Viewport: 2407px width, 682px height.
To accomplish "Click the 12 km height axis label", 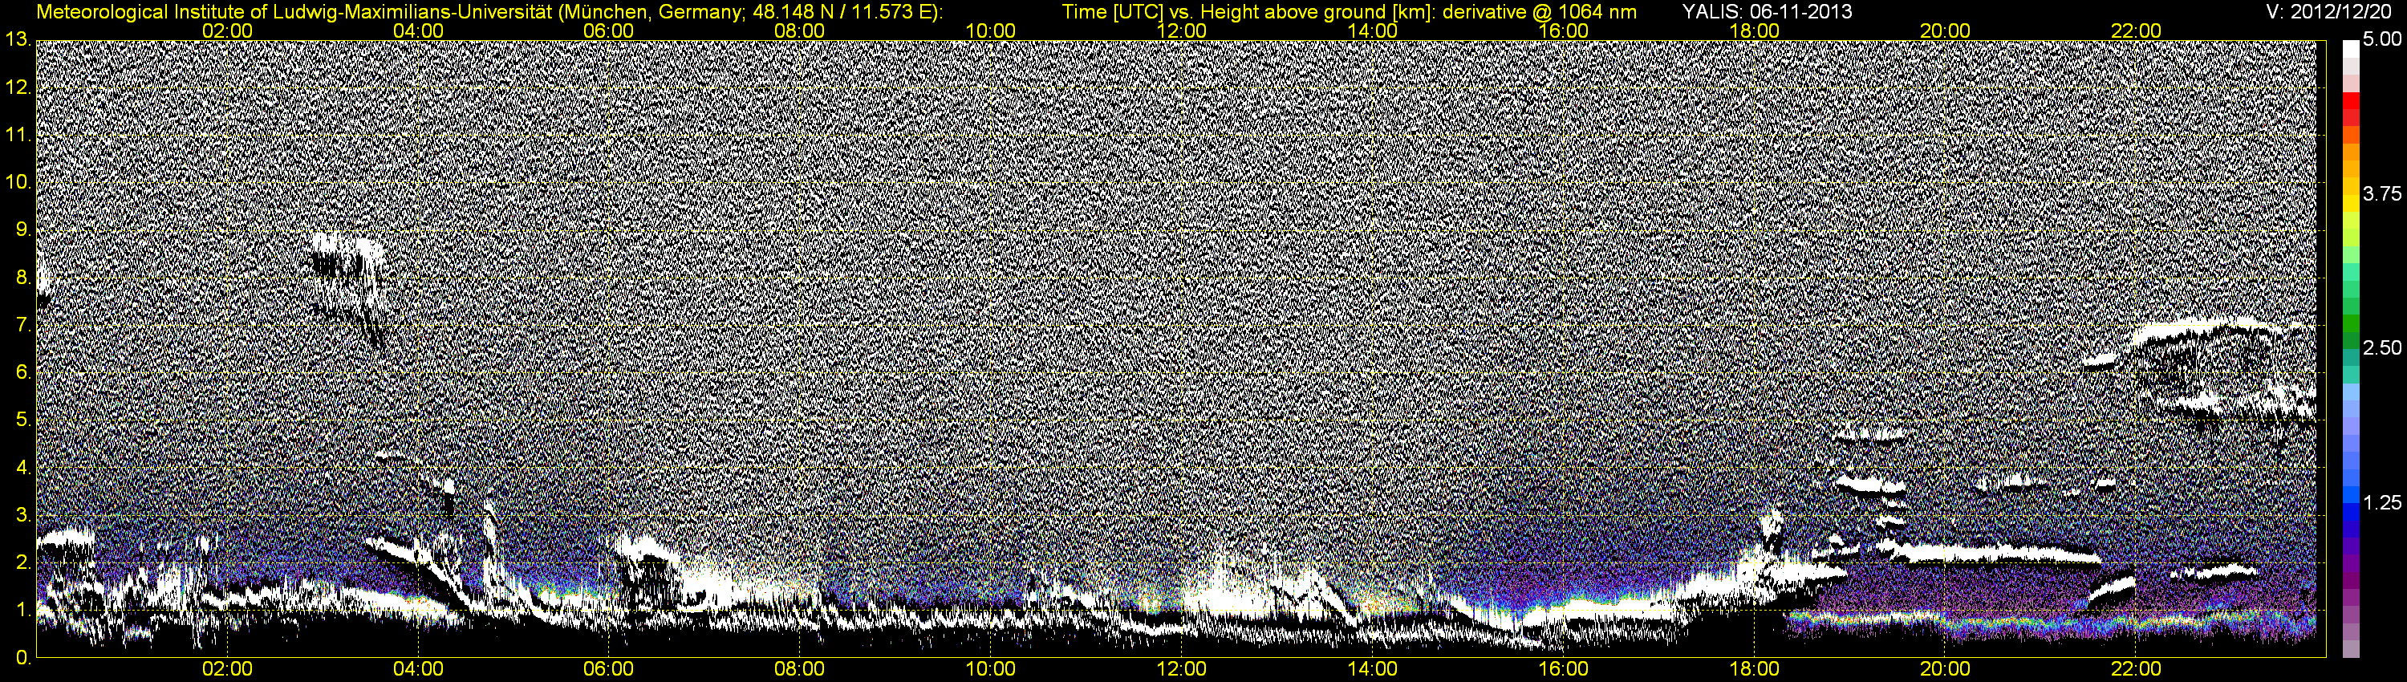I will 17,87.
